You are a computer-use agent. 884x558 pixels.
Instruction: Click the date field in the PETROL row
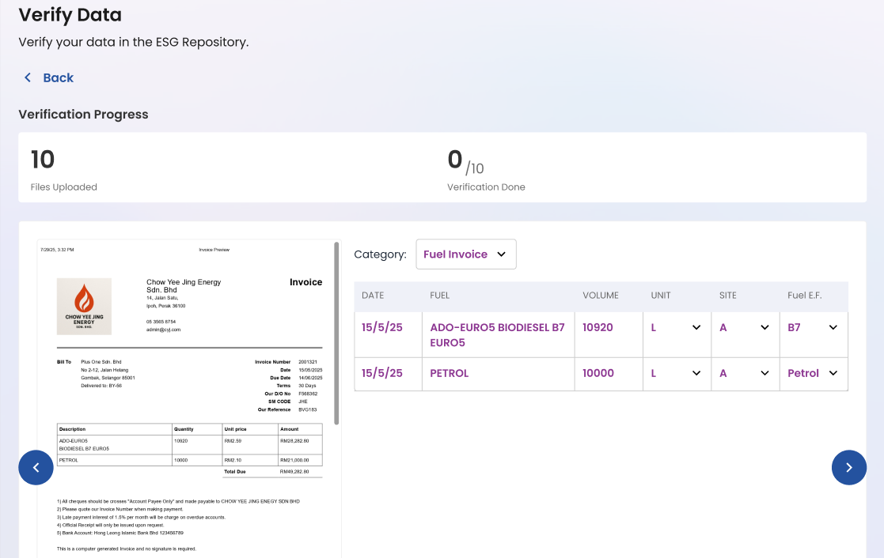(381, 373)
